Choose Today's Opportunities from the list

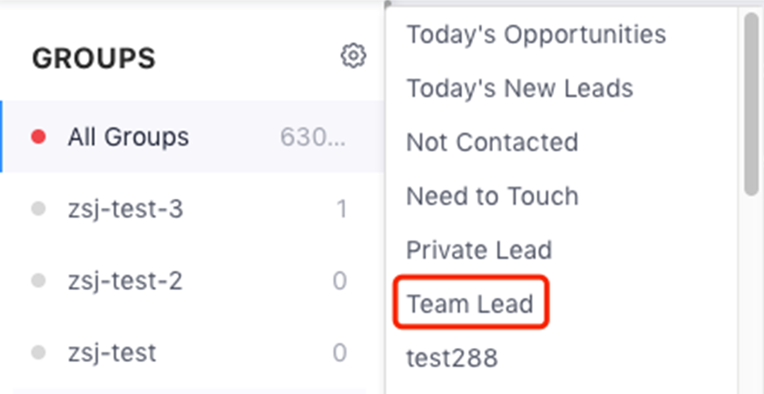tap(535, 34)
